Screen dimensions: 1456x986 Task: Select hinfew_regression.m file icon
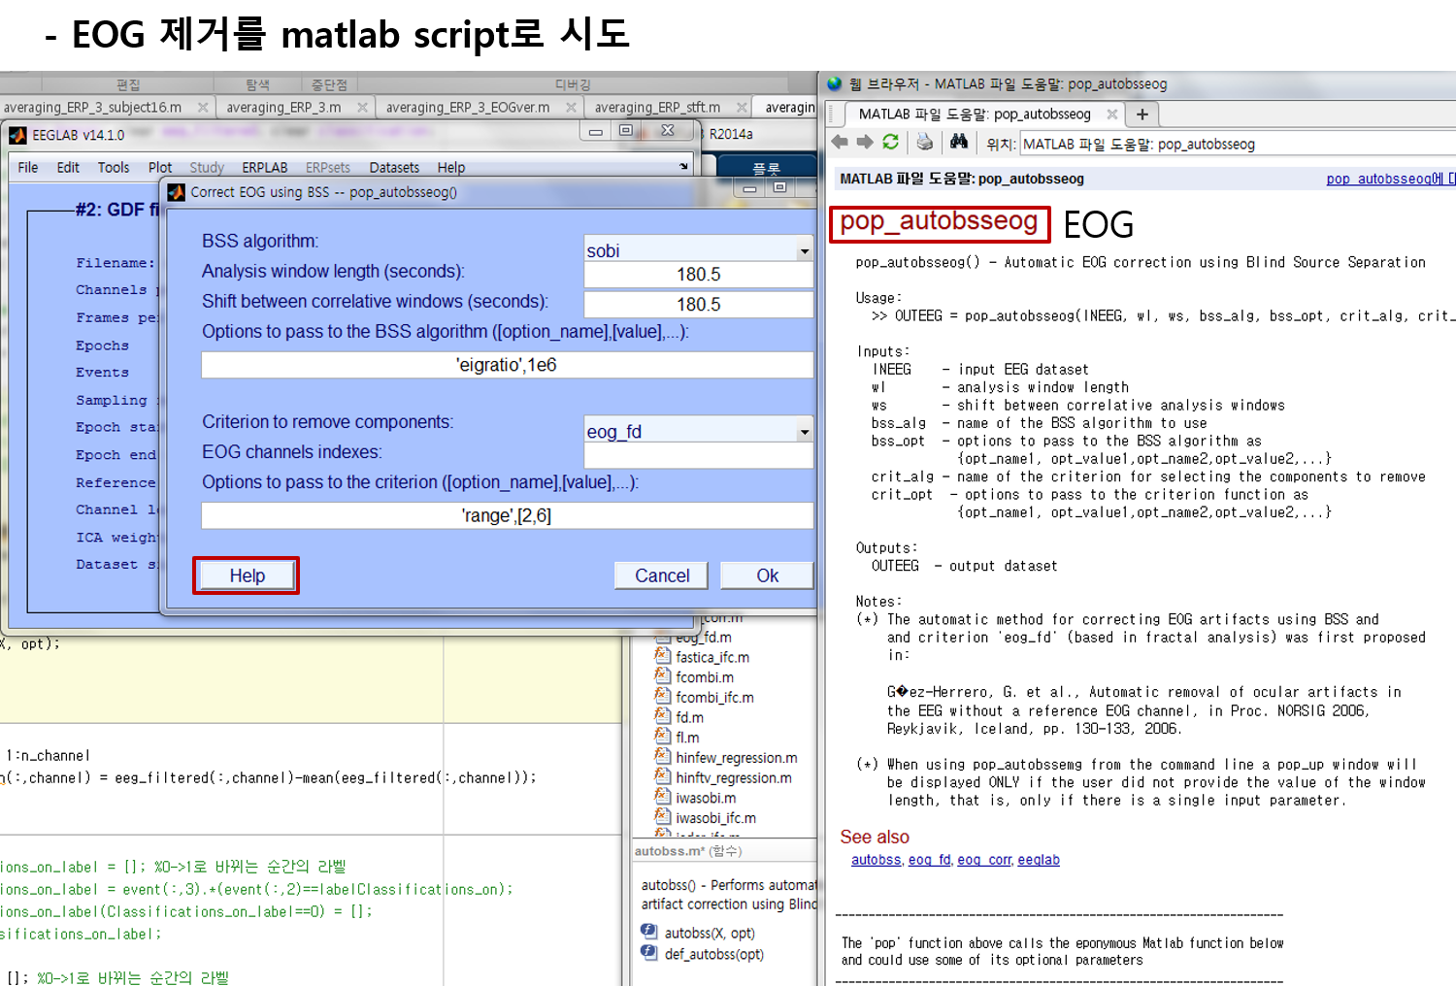(663, 757)
